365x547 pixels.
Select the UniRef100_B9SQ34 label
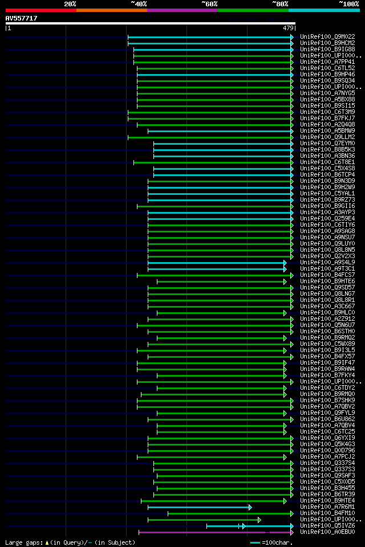click(327, 80)
